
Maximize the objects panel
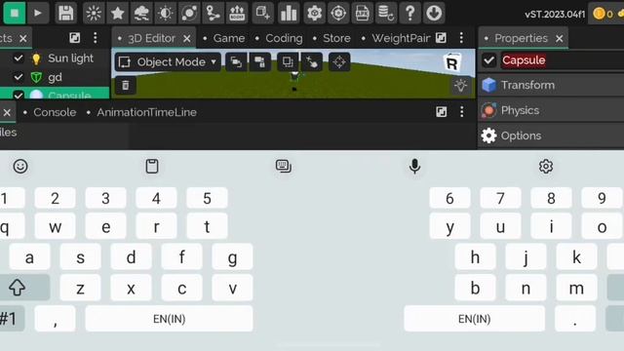pos(75,38)
